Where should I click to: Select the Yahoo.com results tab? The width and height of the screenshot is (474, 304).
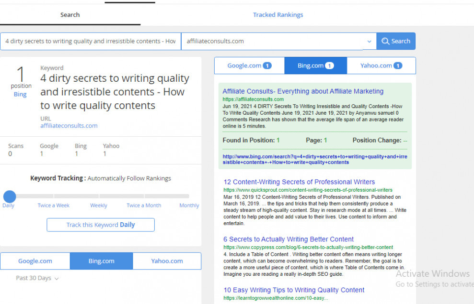(381, 65)
